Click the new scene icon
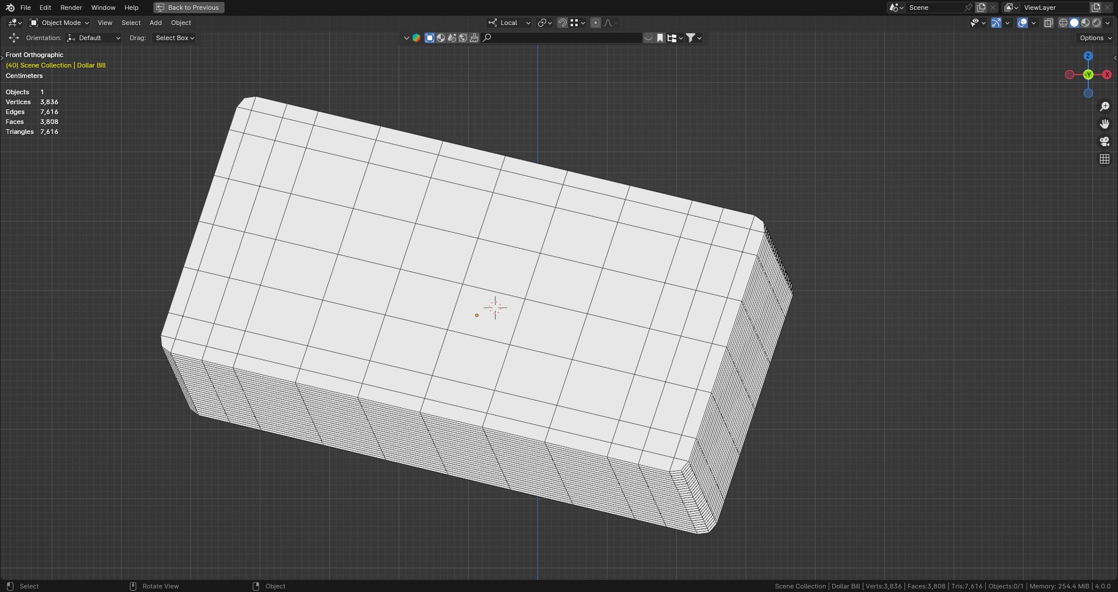 [x=981, y=8]
